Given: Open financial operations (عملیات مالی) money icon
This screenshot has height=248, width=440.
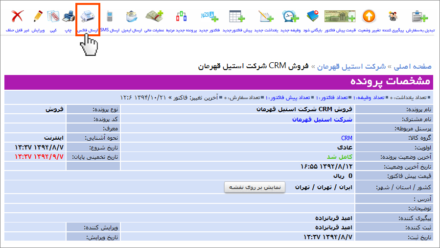Looking at the screenshot, I should click(154, 16).
